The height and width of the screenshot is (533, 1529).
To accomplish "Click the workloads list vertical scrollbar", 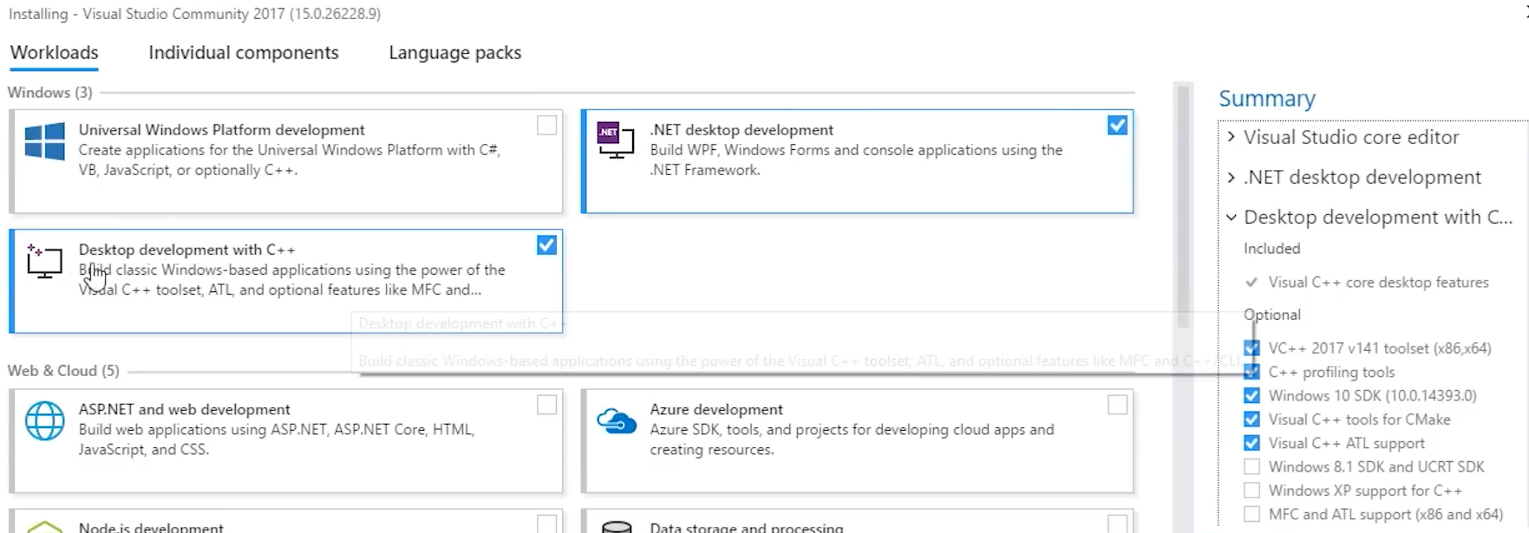I will pos(1183,208).
